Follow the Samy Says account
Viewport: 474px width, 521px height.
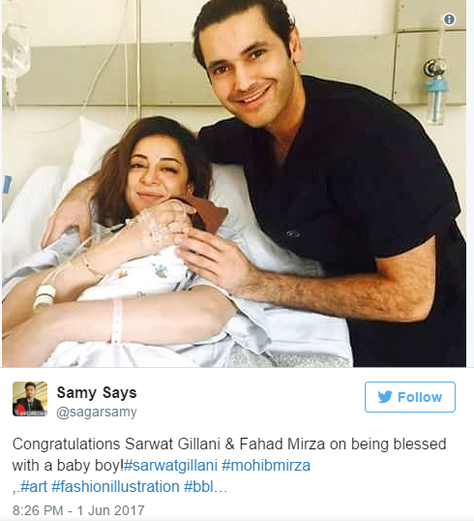coord(410,397)
